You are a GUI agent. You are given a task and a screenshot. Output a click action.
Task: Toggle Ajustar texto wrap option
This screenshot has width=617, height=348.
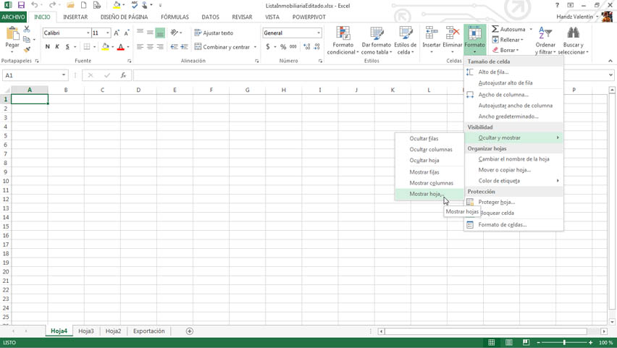[214, 33]
